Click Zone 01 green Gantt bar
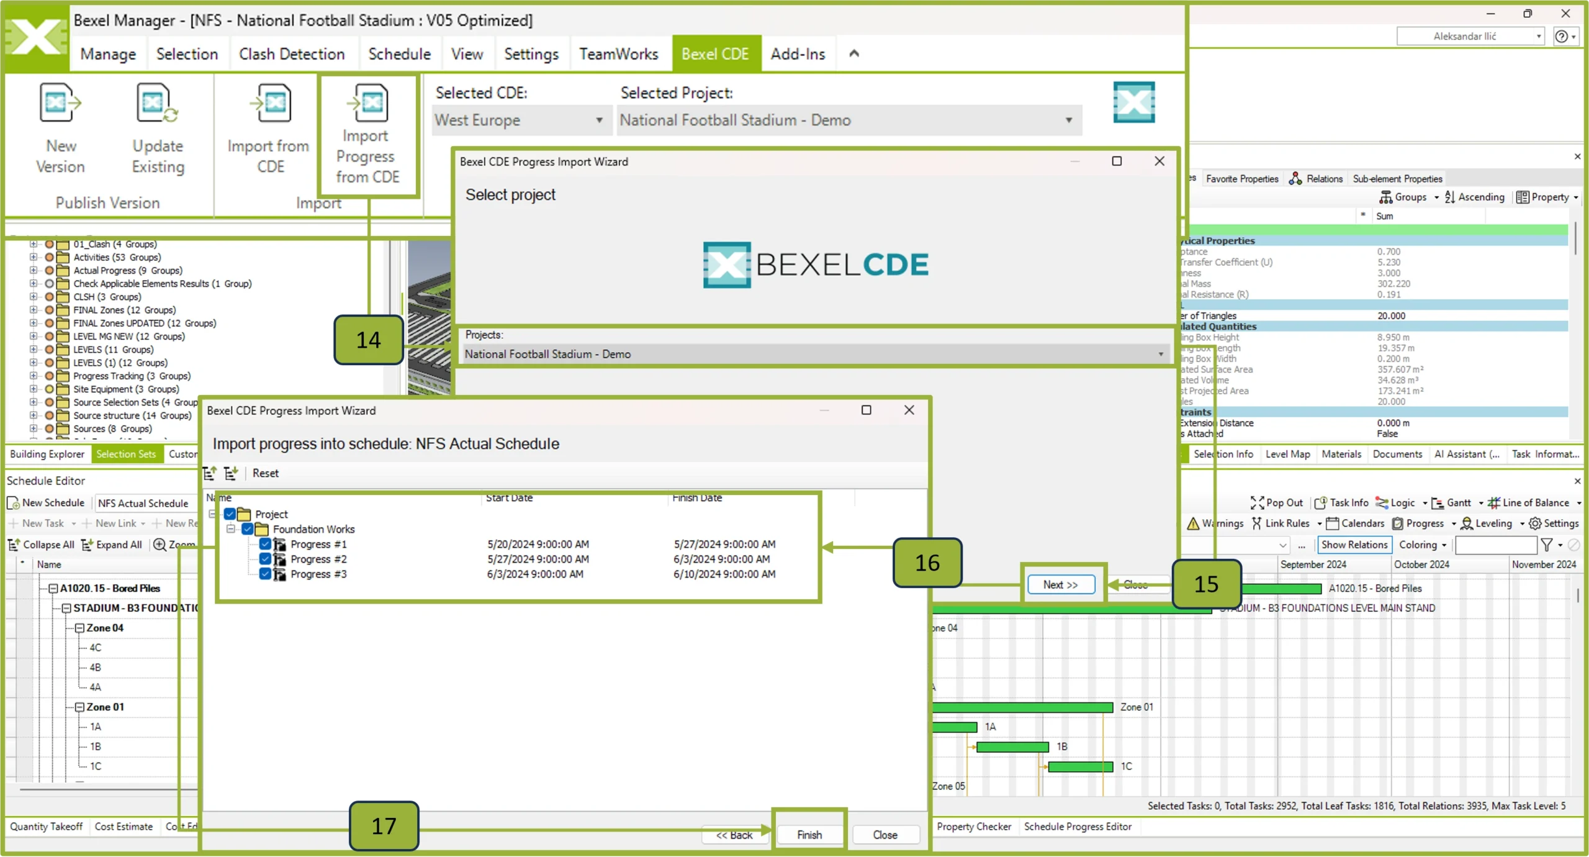Image resolution: width=1589 pixels, height=857 pixels. pos(1023,708)
